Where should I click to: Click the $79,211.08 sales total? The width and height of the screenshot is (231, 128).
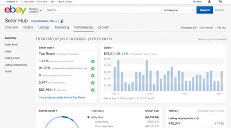click(112, 54)
